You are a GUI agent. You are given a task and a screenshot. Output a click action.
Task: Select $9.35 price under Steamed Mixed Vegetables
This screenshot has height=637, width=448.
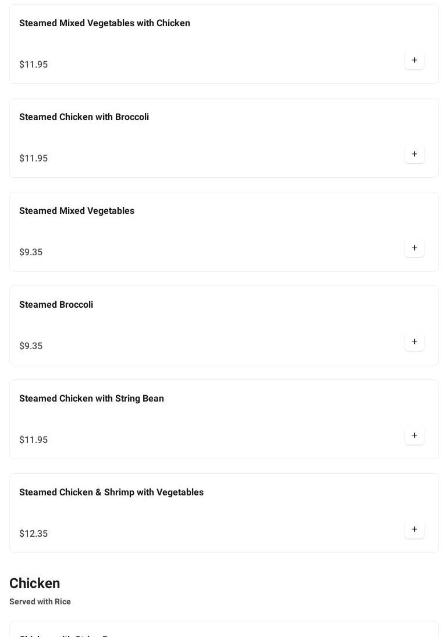31,252
